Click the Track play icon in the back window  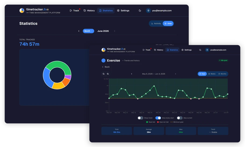(71, 10)
